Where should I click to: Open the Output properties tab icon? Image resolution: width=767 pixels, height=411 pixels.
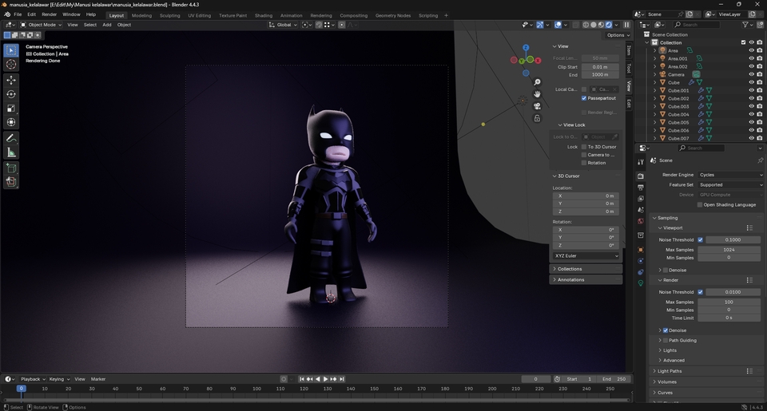pos(640,188)
